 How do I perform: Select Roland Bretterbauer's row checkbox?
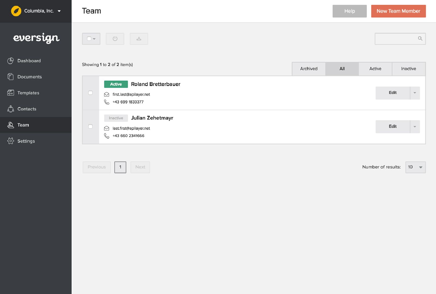click(90, 93)
